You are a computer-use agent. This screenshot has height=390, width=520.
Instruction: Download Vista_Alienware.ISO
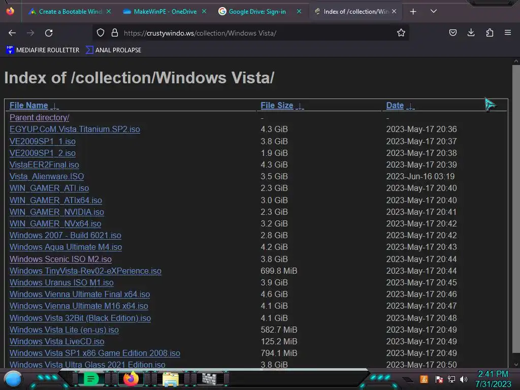pyautogui.click(x=47, y=176)
